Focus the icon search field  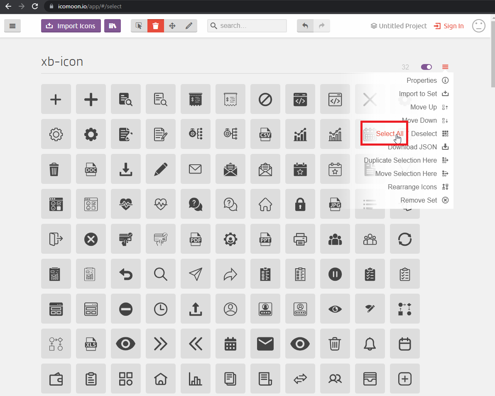(247, 26)
